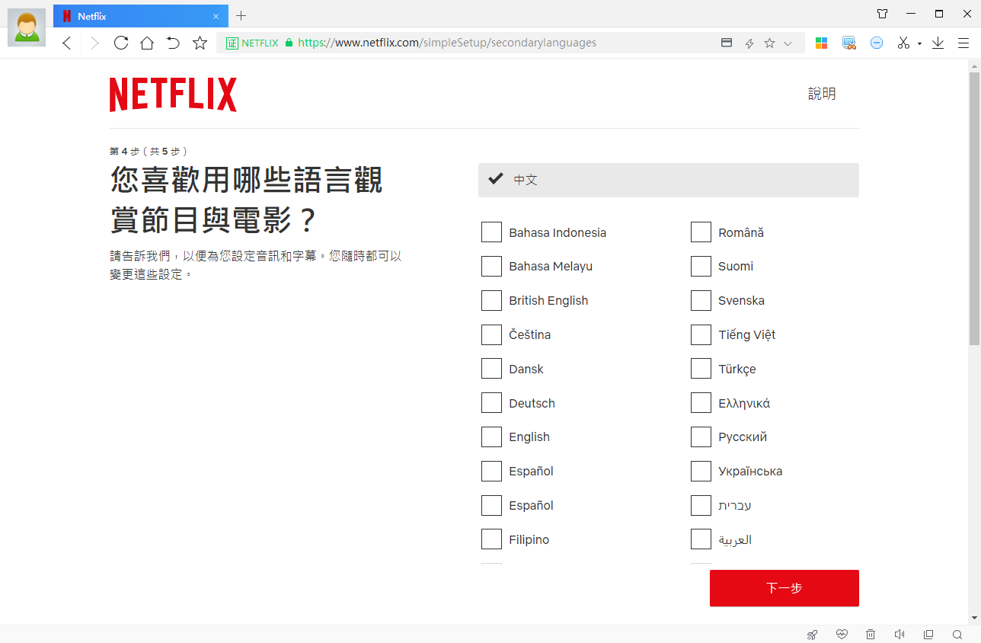Check the Русский checkbox

coord(701,437)
